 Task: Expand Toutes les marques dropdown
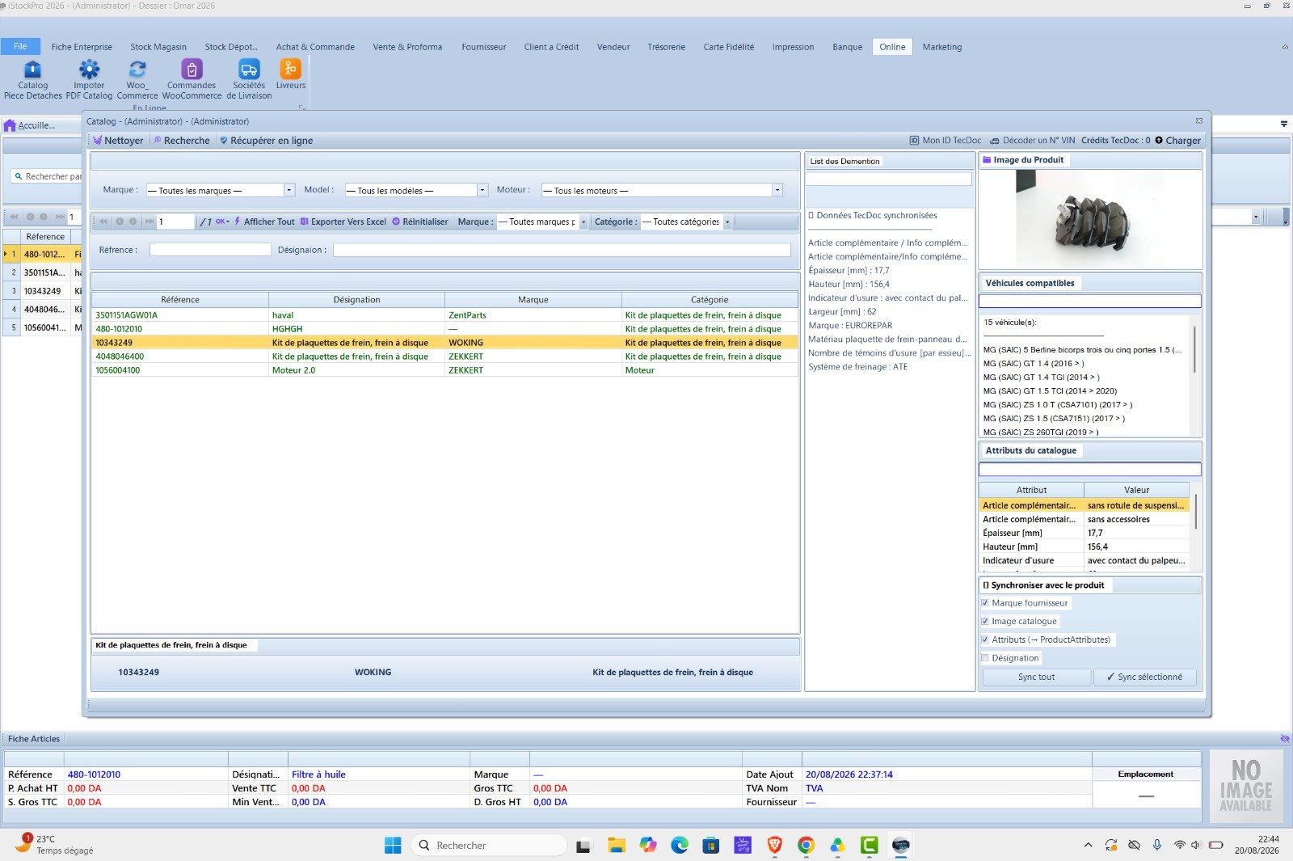(289, 190)
